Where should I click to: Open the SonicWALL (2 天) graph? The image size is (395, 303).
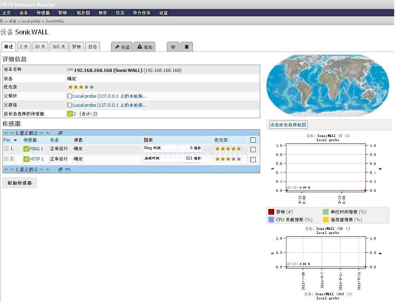(x=327, y=169)
